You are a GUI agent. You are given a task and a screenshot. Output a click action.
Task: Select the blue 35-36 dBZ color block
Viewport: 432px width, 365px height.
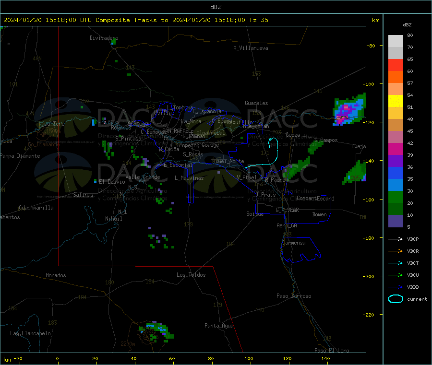coord(396,173)
